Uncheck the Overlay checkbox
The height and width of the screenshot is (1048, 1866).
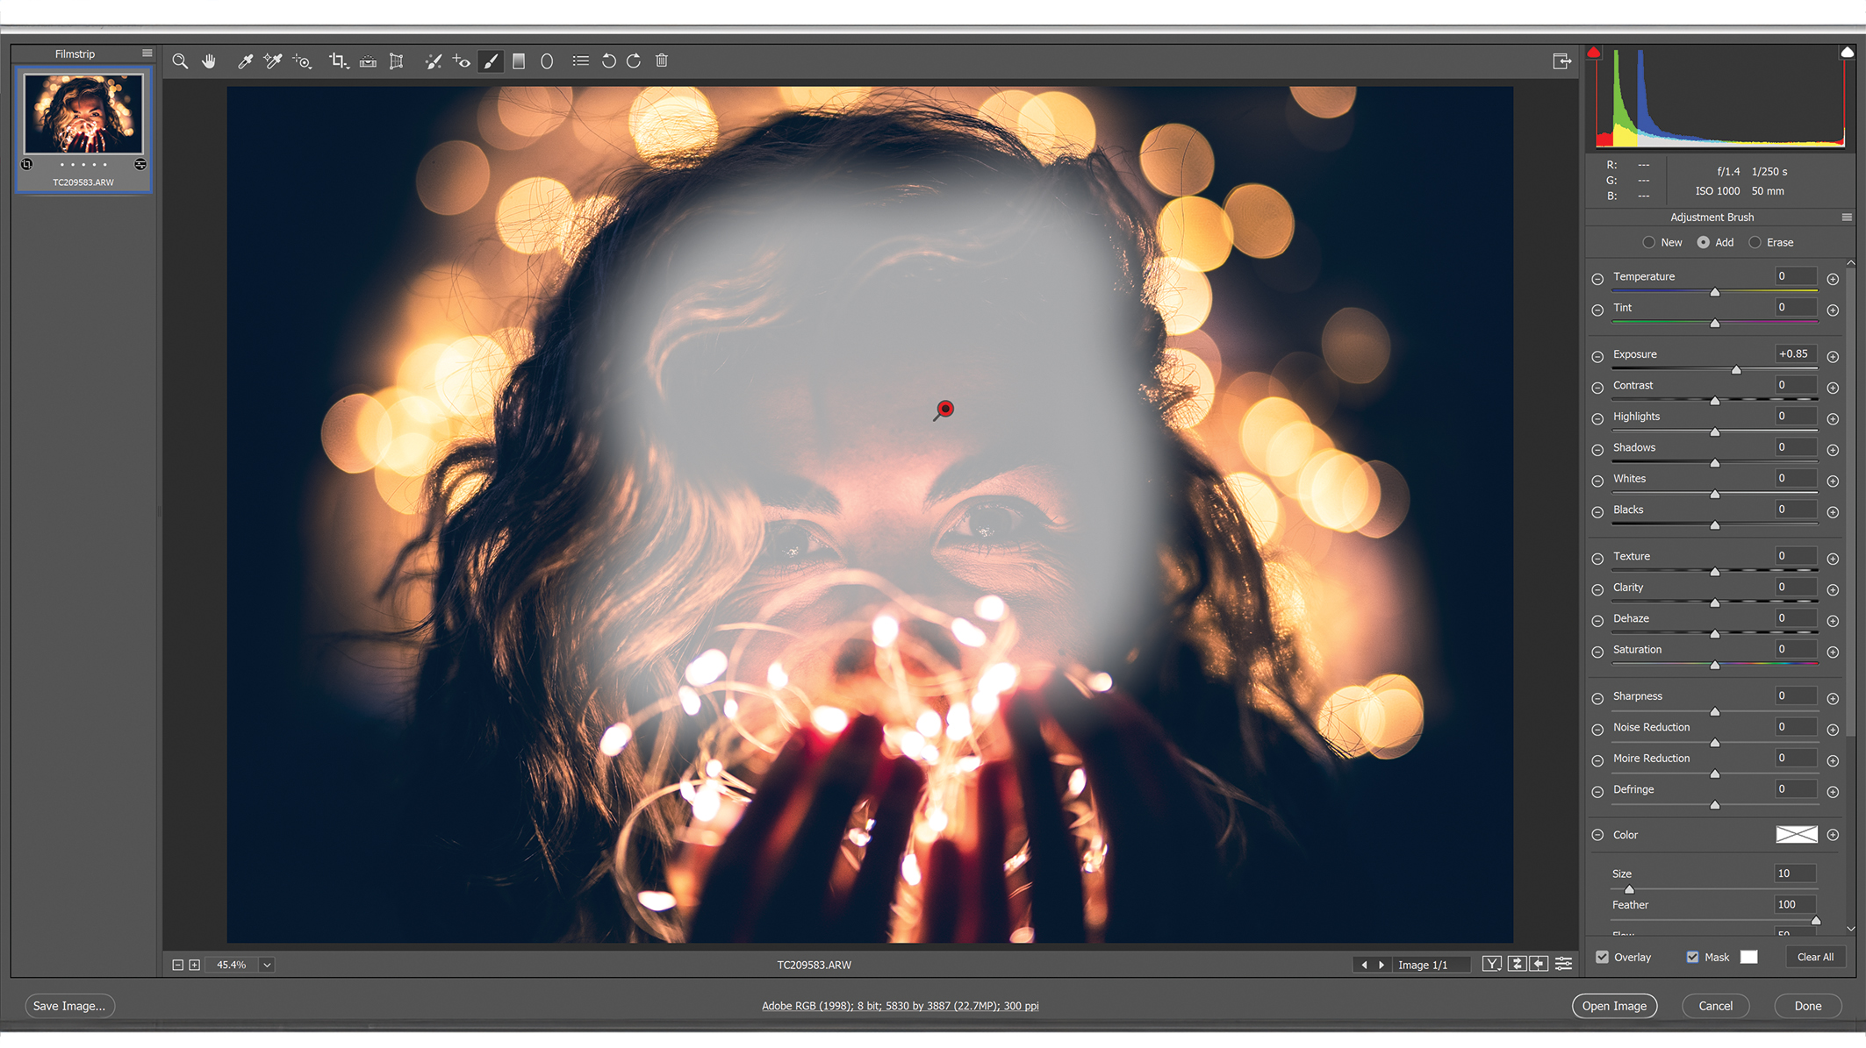[1604, 957]
